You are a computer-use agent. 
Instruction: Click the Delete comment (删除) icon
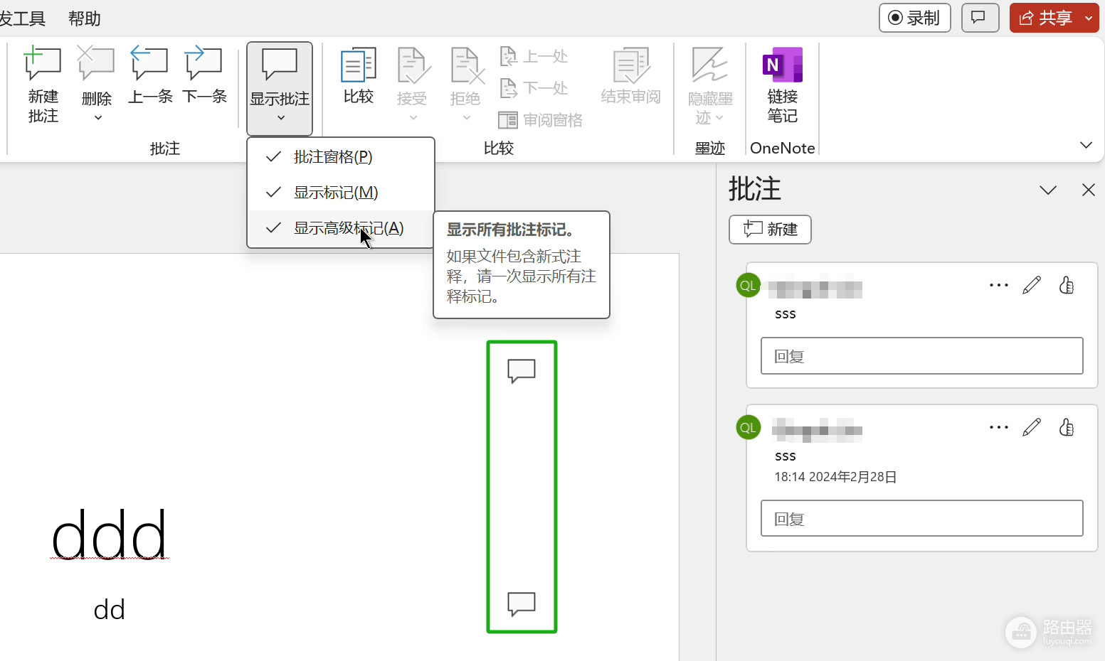tap(96, 64)
